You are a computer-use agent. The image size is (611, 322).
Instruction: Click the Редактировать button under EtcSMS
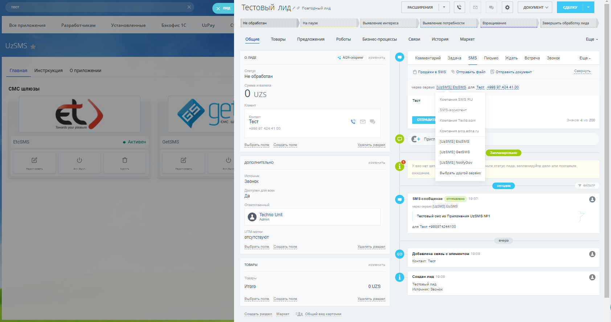[x=34, y=163]
